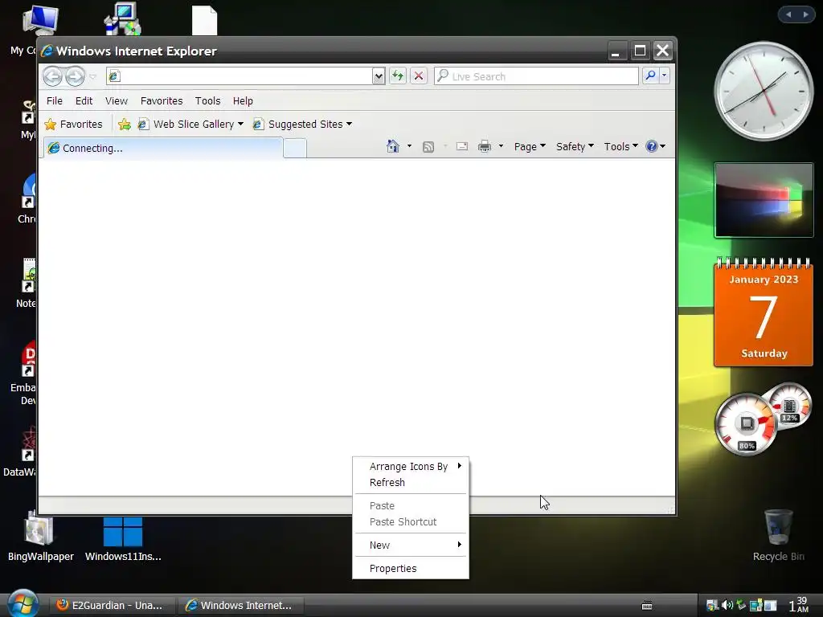The width and height of the screenshot is (823, 617).
Task: Click the magnifier Search button
Action: click(x=650, y=76)
